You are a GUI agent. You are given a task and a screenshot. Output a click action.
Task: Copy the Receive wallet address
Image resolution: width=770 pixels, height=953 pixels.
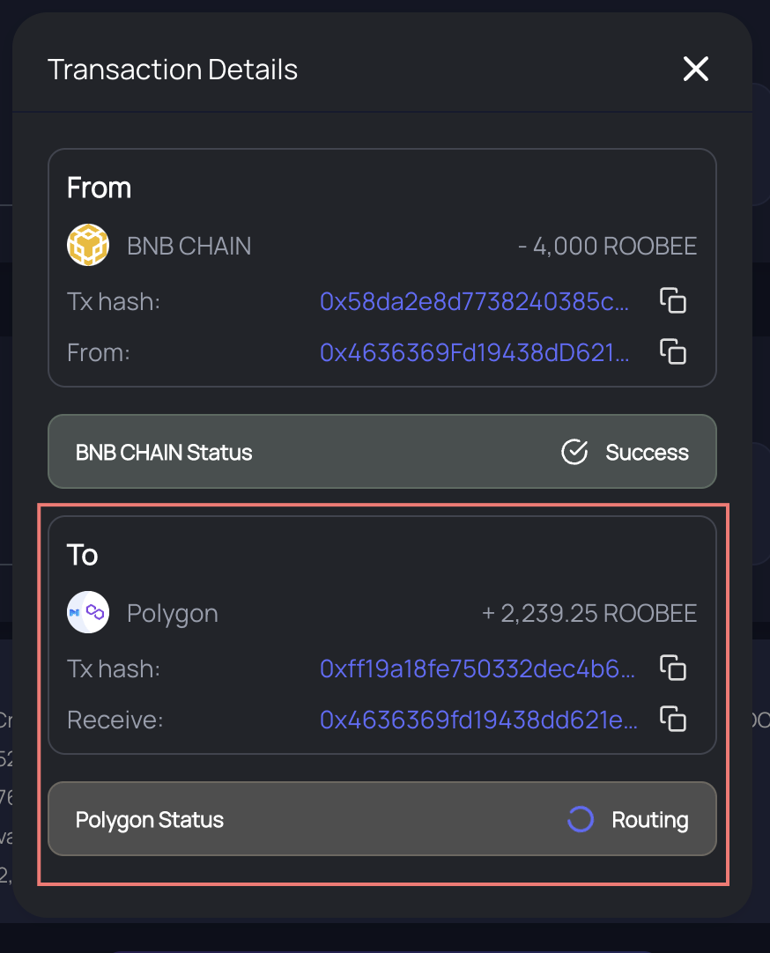(673, 719)
